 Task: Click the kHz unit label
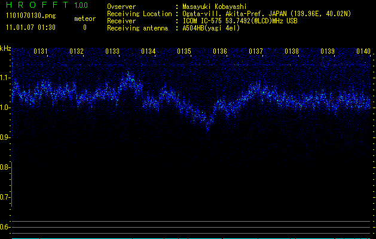click(x=5, y=48)
